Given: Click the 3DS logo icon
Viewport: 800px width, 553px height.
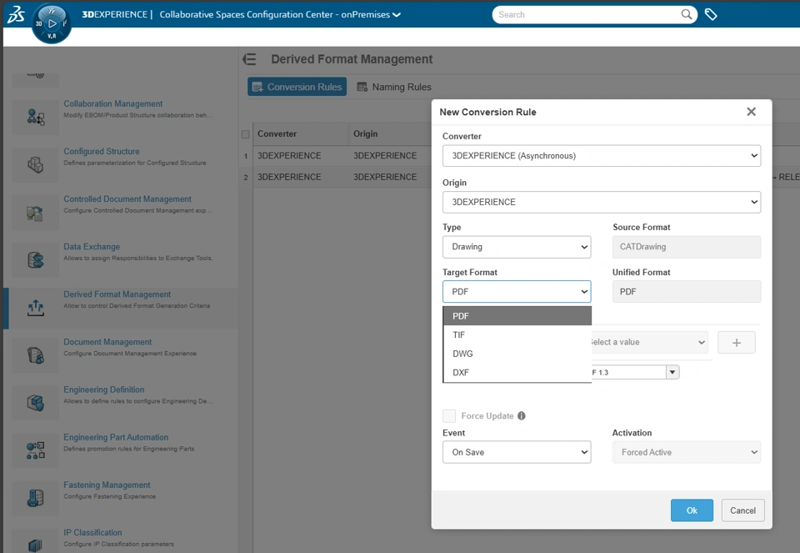Looking at the screenshot, I should point(15,14).
